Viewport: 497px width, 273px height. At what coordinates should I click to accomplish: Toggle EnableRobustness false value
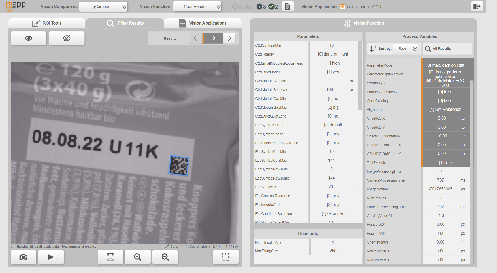point(446,92)
